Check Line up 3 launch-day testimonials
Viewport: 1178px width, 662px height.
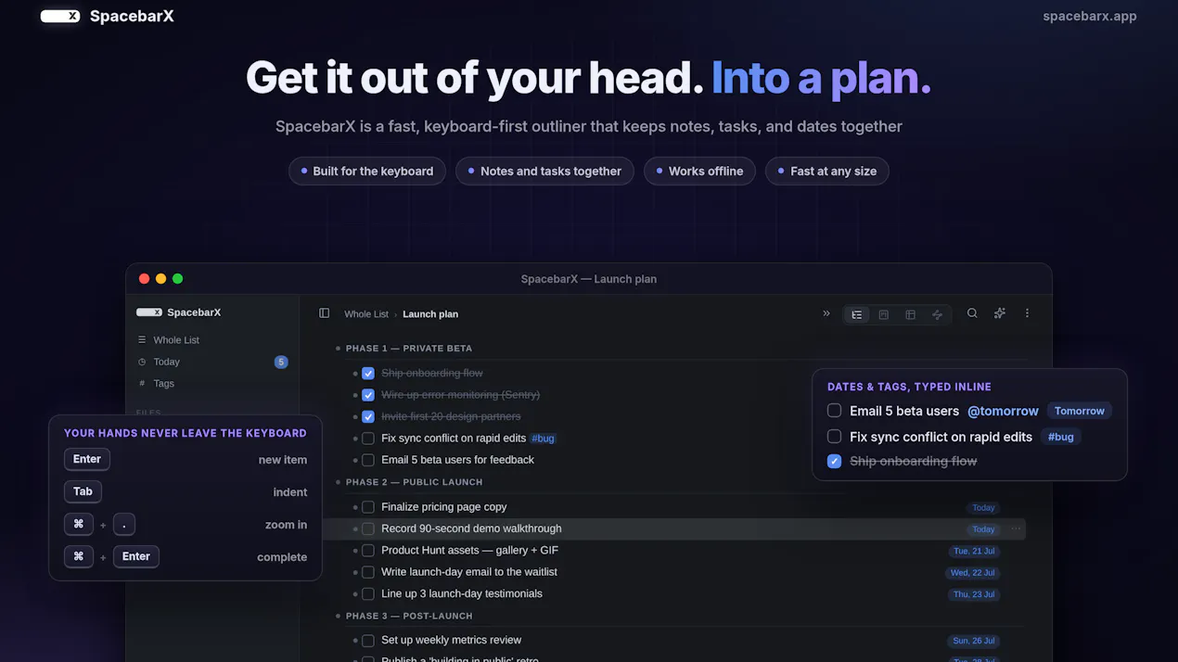coord(368,594)
